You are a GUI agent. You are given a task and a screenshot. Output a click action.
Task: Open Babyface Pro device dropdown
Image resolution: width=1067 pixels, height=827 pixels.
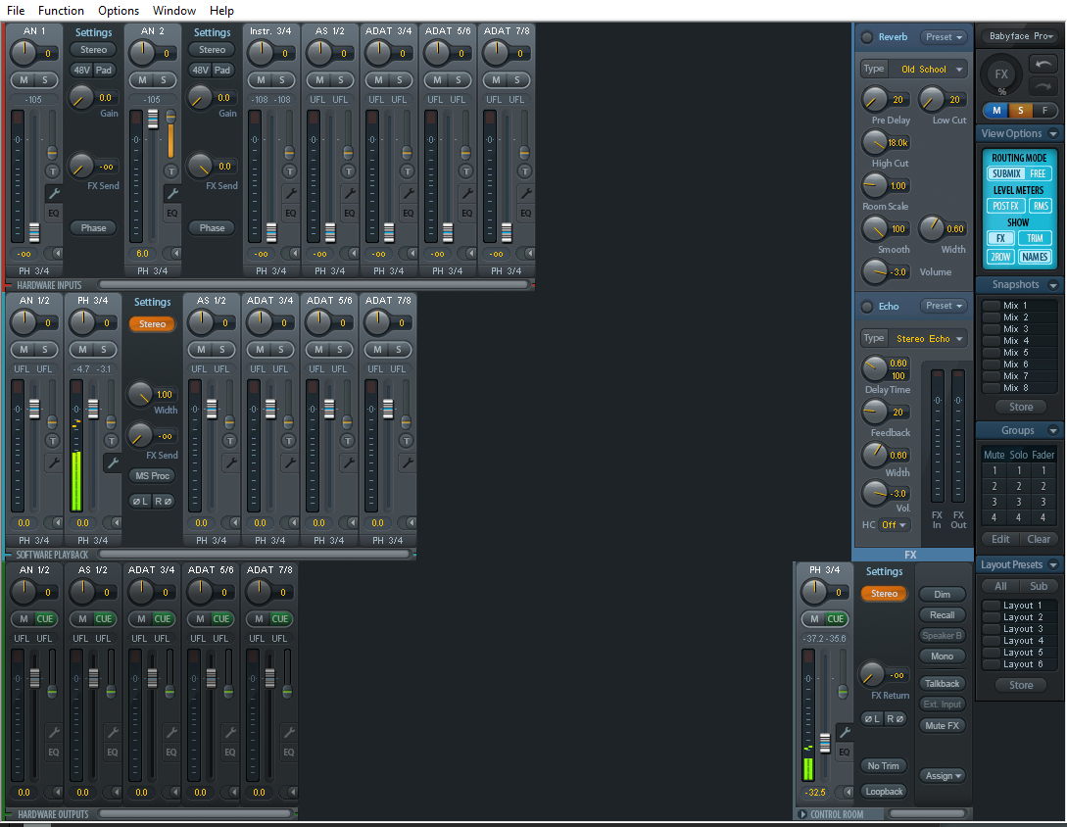(x=1020, y=36)
